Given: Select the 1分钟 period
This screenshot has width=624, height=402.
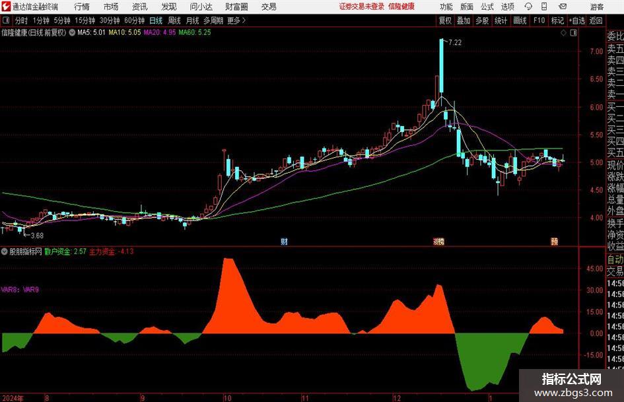Looking at the screenshot, I should [41, 20].
